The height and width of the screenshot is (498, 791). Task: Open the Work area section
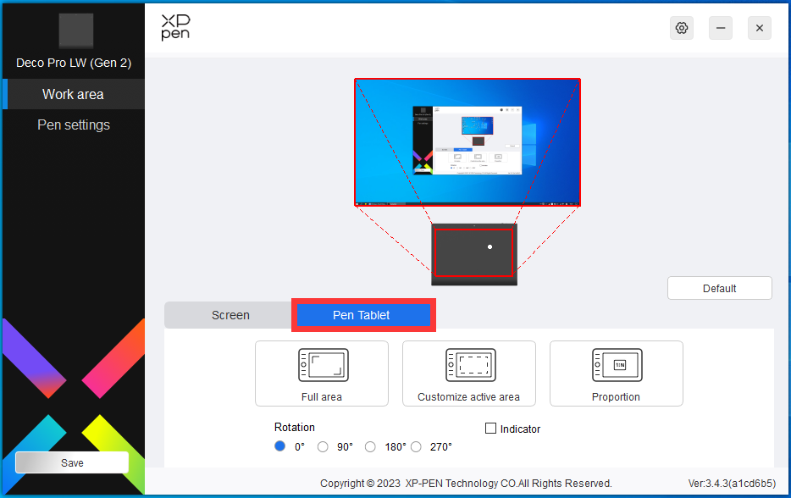[74, 94]
